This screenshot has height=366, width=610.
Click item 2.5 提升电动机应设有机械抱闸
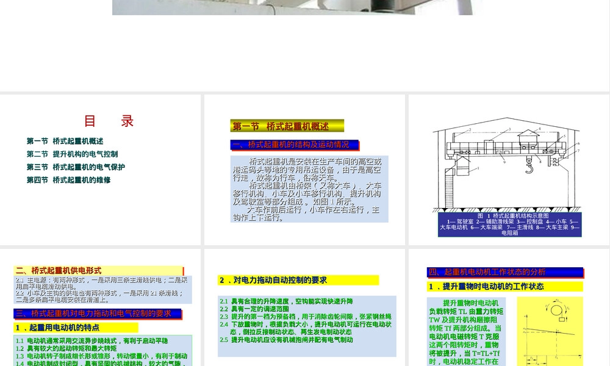click(286, 340)
